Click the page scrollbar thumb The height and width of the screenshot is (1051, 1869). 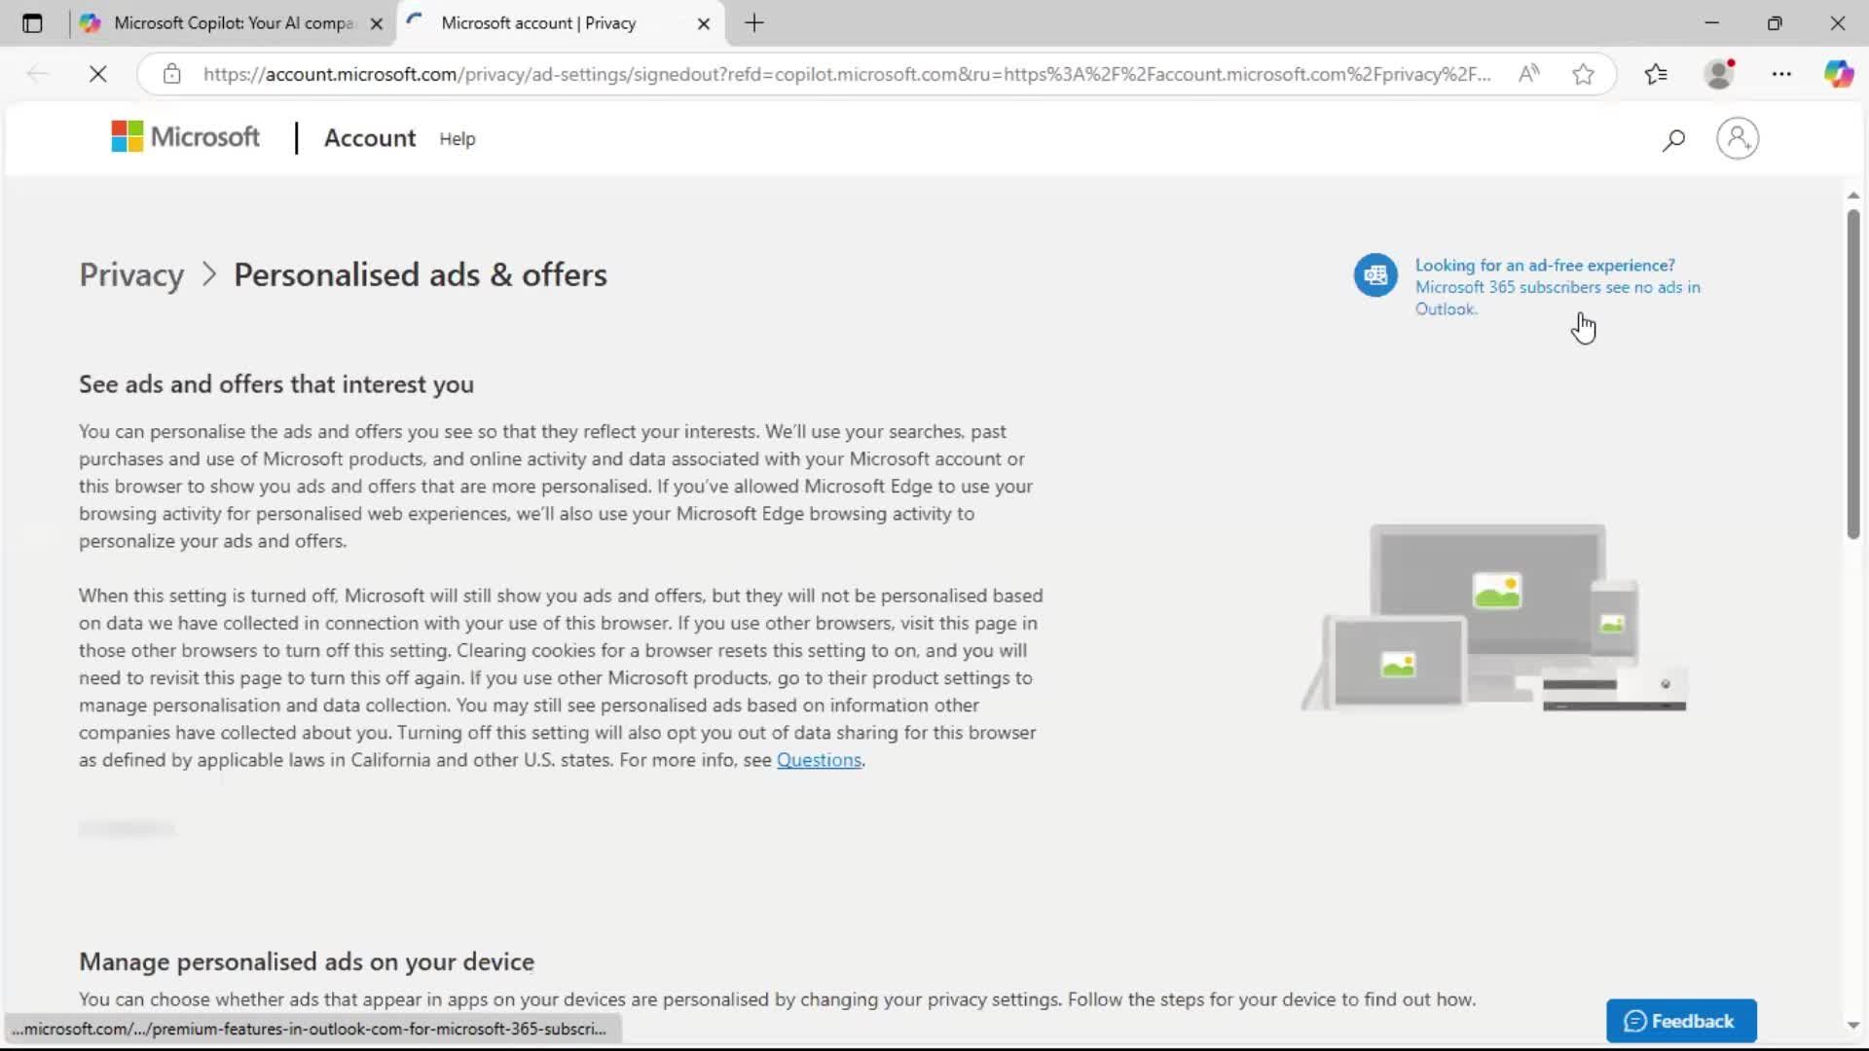1853,374
